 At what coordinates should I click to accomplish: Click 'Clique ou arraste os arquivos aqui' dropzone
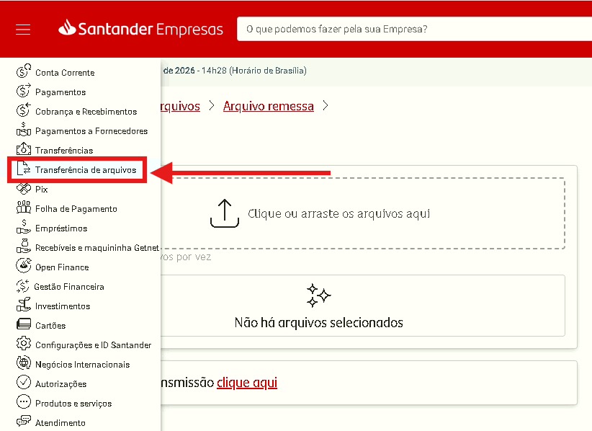click(363, 213)
